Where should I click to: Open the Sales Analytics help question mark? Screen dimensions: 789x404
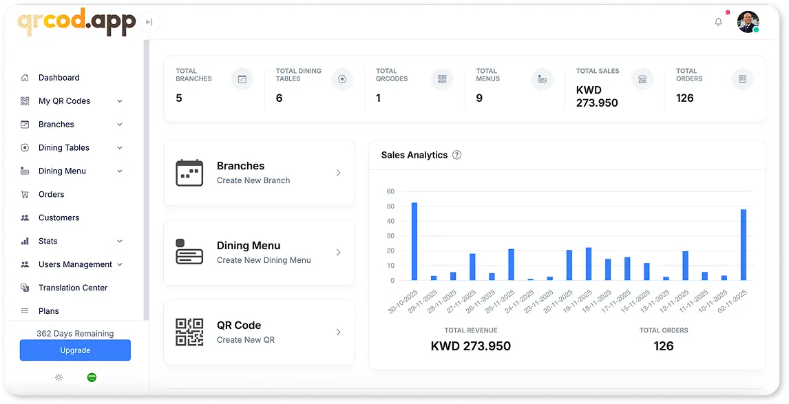(x=456, y=155)
